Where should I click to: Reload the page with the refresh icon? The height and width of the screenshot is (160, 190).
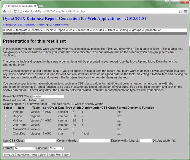click(x=15, y=11)
